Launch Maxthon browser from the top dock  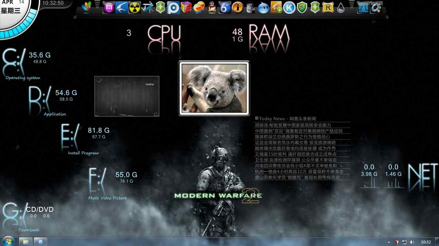(109, 7)
